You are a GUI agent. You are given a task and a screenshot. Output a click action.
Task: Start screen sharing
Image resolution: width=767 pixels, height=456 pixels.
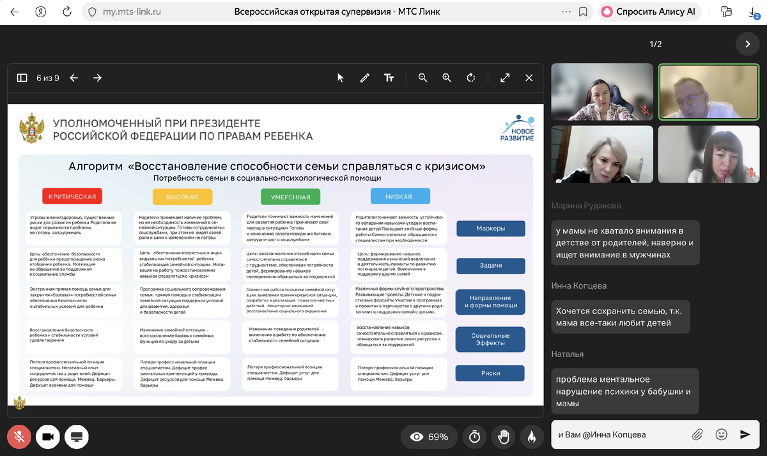click(x=77, y=437)
